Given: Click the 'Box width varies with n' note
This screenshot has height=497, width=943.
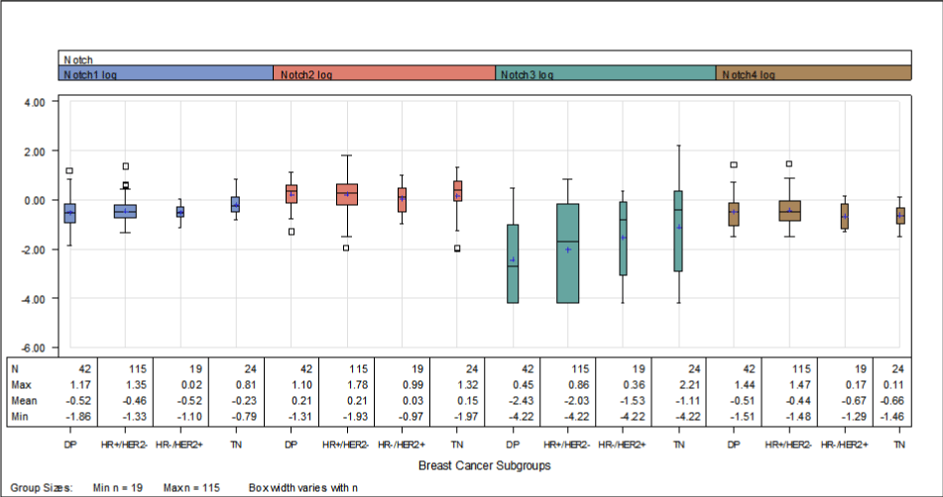Looking at the screenshot, I should coord(304,487).
